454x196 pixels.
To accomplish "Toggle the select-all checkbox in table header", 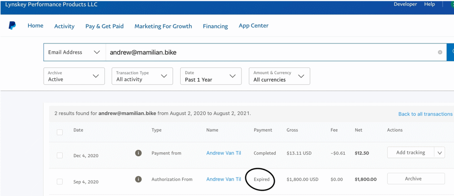I will tap(59, 132).
